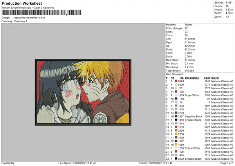
Task: Select the 'Colorway 1' value
Action: pos(20,21)
